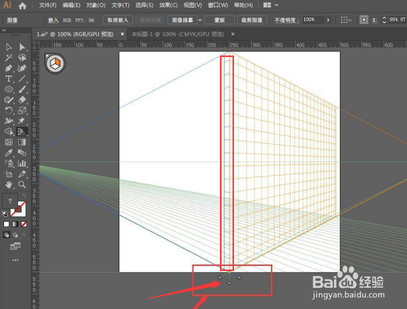The width and height of the screenshot is (407, 309).
Task: Open the 嵌入 link in control bar
Action: pyautogui.click(x=53, y=20)
